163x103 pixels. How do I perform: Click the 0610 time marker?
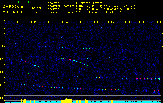tap(158, 22)
